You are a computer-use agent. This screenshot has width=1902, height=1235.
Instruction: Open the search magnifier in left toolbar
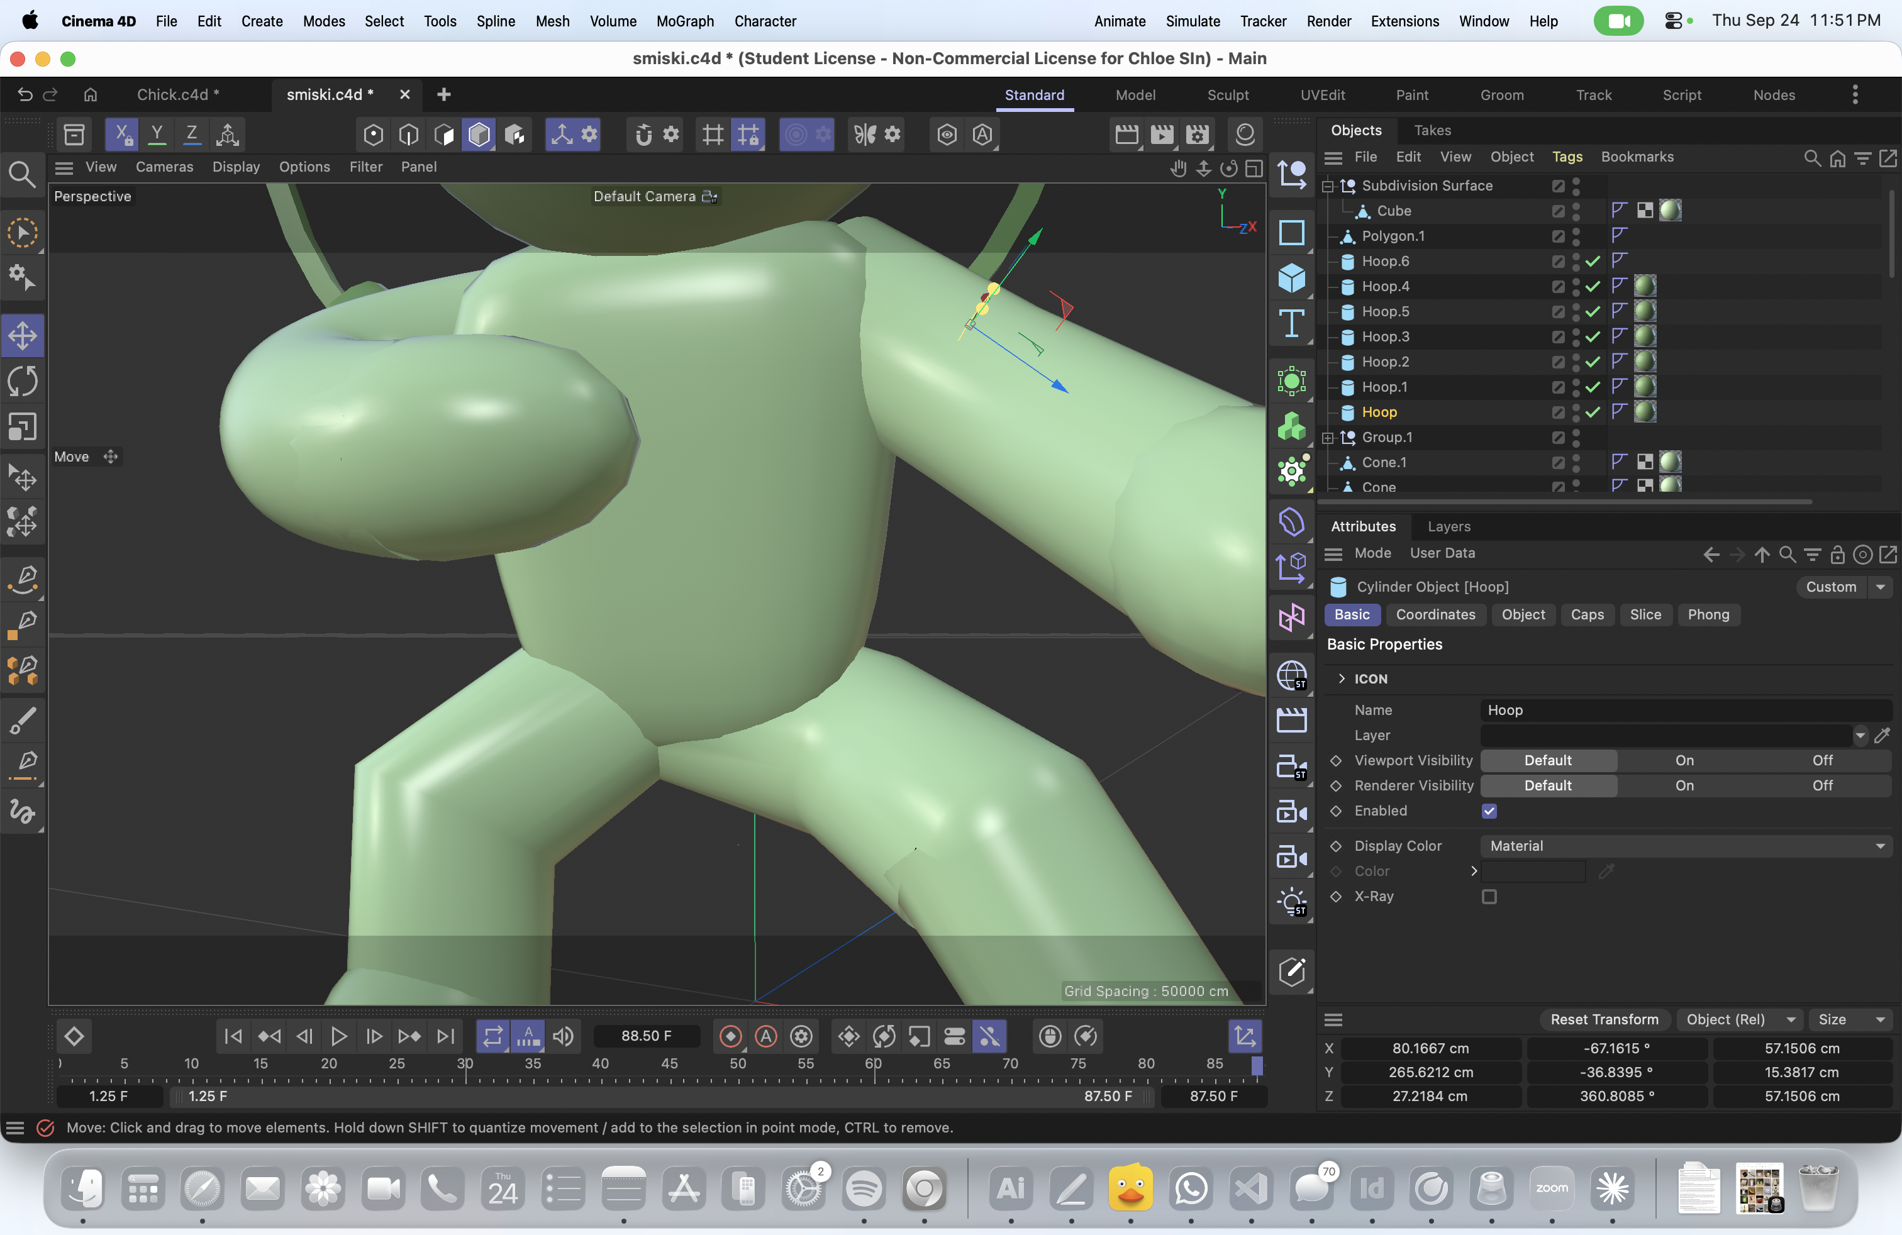[x=21, y=174]
